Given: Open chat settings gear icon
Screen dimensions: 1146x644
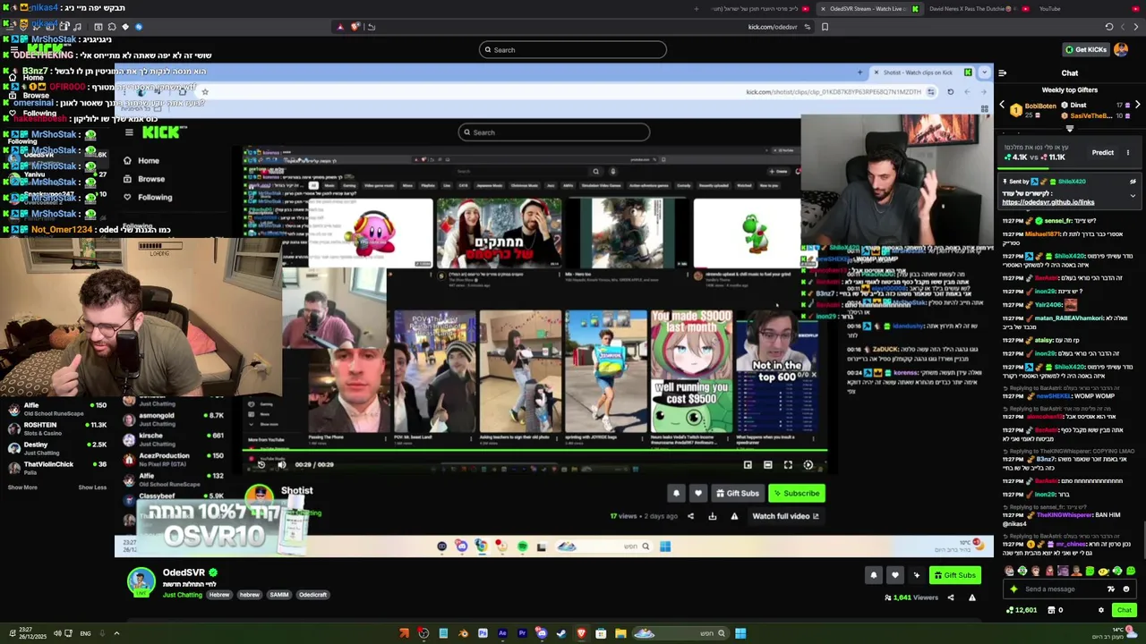Looking at the screenshot, I should (x=1101, y=610).
